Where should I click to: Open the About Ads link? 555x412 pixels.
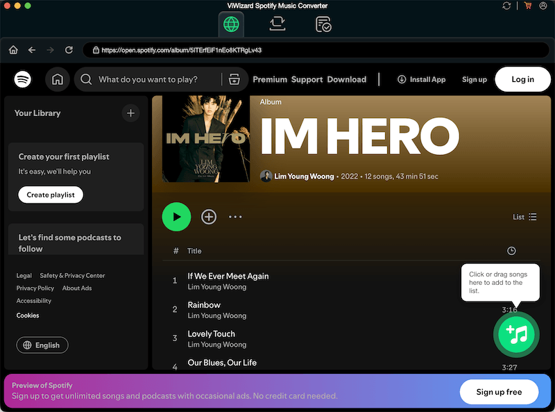pos(77,288)
